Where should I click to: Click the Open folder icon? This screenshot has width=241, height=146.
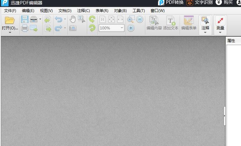tap(10, 20)
